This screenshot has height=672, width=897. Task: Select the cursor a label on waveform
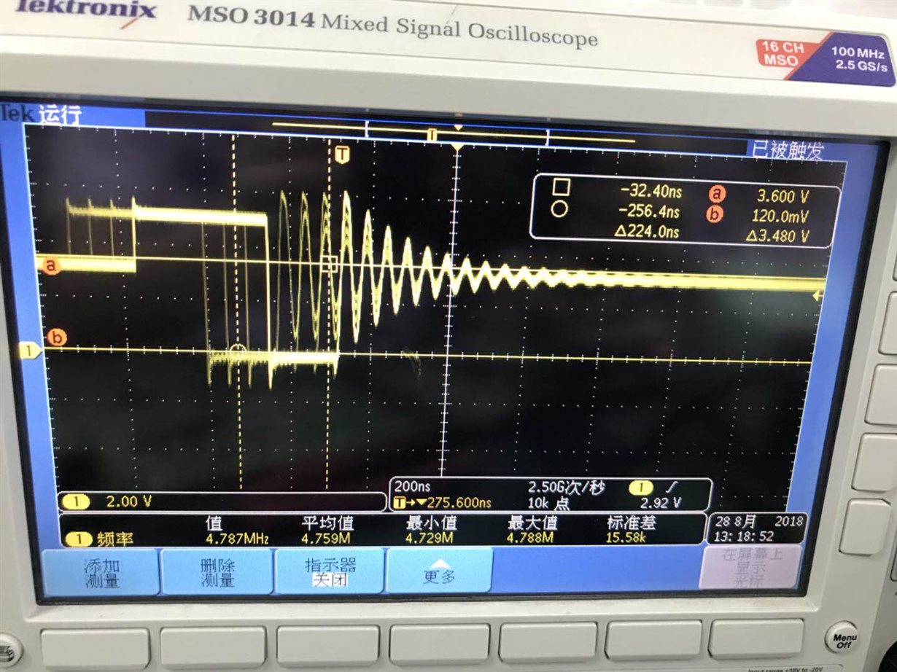(x=50, y=265)
